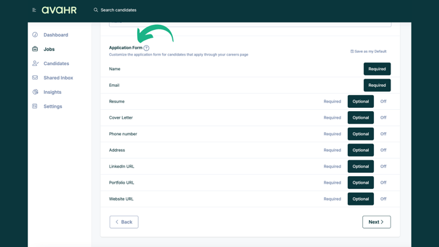This screenshot has width=439, height=247.
Task: Set LinkedIn URL to Required
Action: coord(332,167)
